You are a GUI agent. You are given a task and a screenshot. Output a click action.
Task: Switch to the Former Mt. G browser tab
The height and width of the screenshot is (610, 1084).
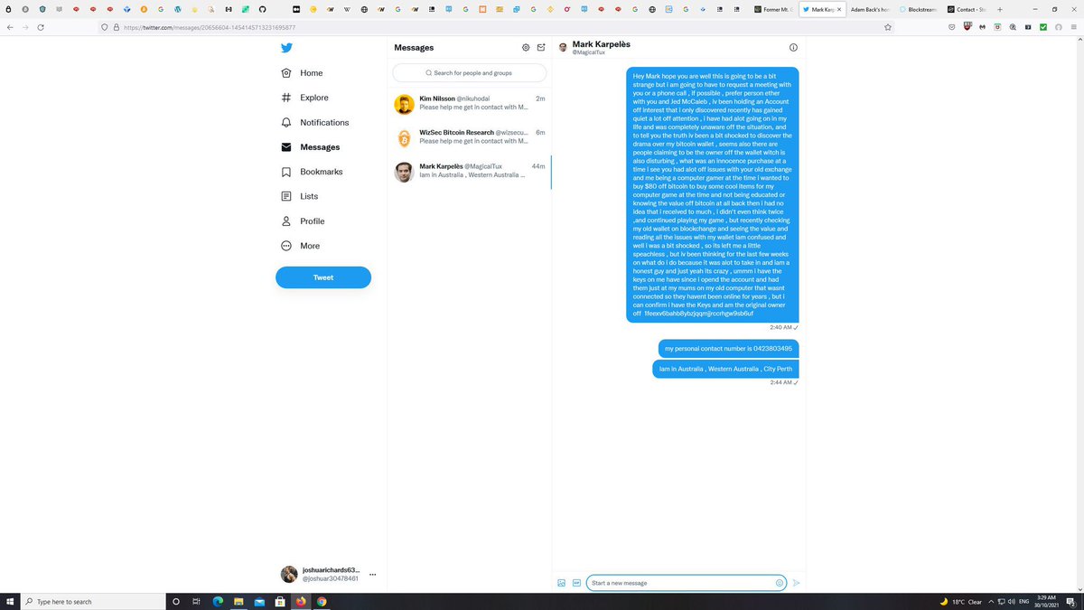(x=774, y=9)
